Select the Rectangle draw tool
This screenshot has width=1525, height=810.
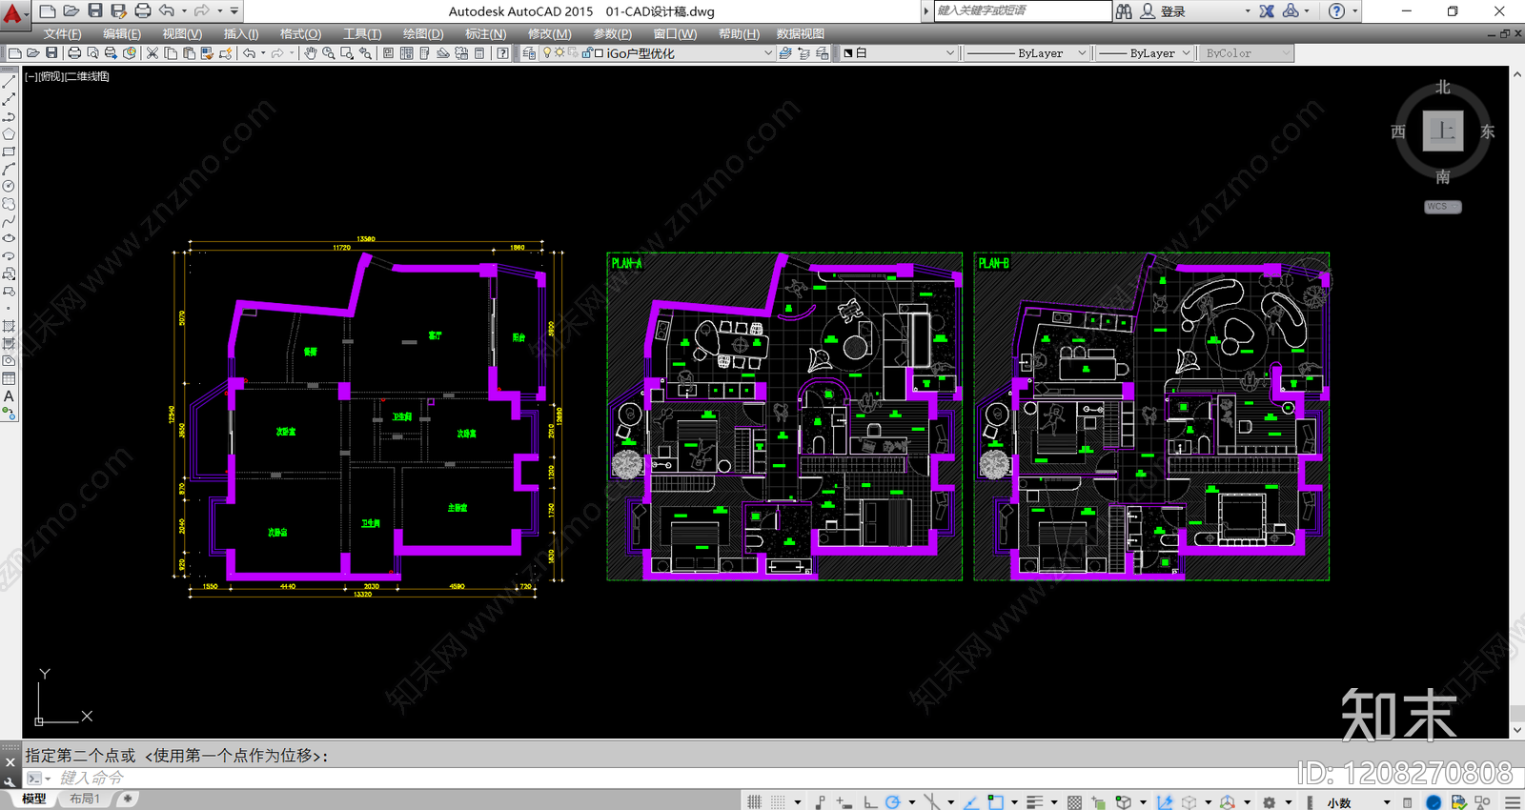pos(9,152)
